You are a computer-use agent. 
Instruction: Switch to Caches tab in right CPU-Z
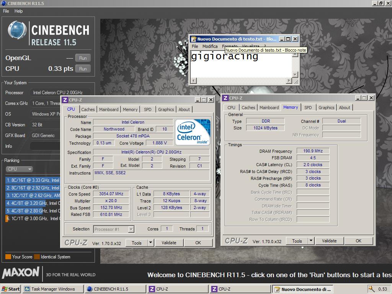[248, 108]
